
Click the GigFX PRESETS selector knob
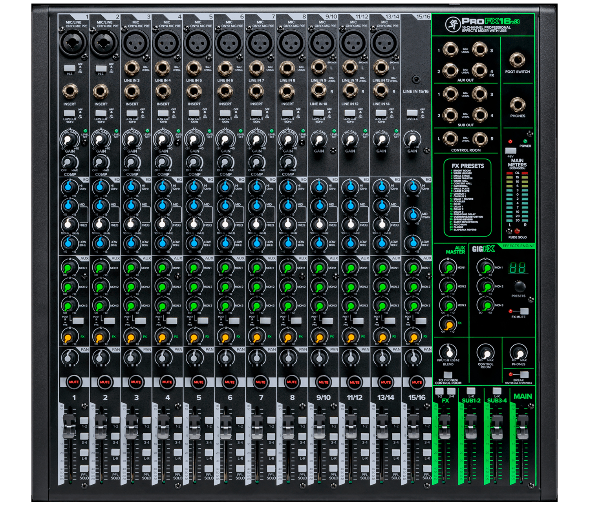pos(519,286)
